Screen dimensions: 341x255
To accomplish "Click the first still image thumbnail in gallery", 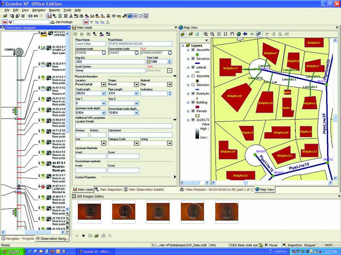I will point(89,212).
